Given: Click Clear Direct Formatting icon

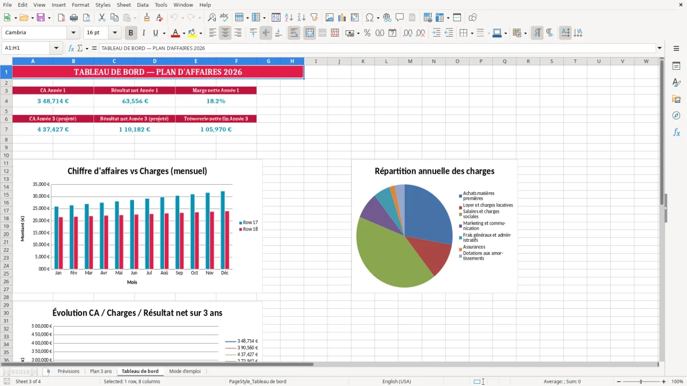Looking at the screenshot, I should pyautogui.click(x=160, y=18).
